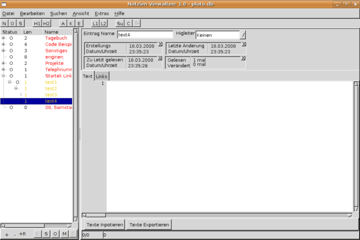The width and height of the screenshot is (360, 240).
Task: Click the H2 toolbar button
Action: point(47,24)
